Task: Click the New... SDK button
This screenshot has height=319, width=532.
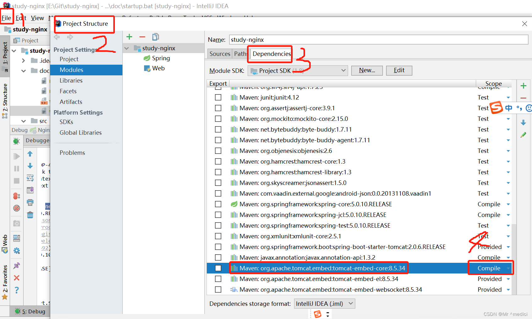Action: click(x=367, y=70)
